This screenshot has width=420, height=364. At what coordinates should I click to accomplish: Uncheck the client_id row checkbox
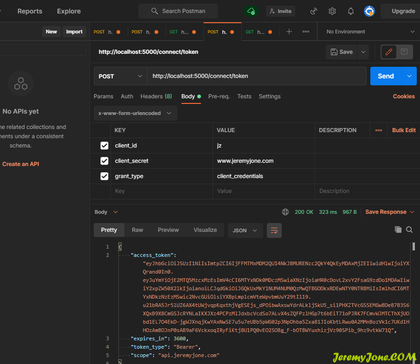[x=104, y=146]
